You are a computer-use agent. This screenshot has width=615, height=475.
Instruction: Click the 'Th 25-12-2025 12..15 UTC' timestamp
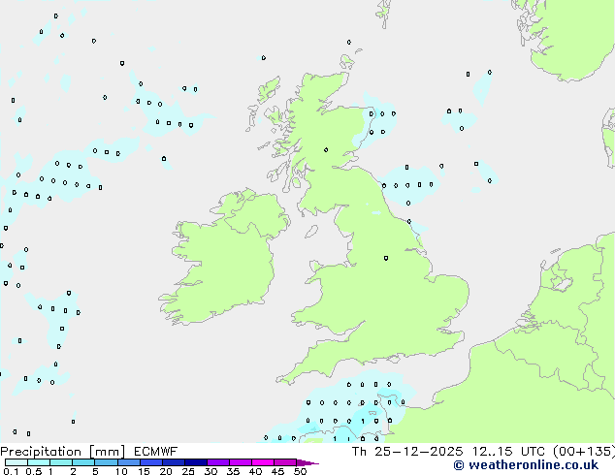point(448,452)
